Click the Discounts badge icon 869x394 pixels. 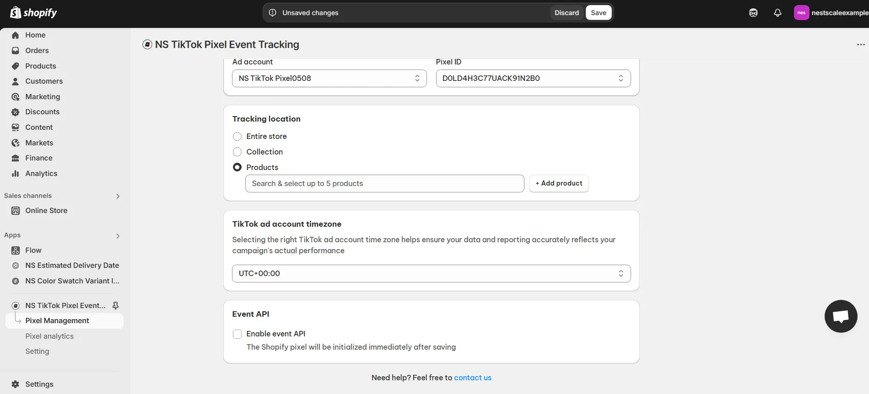[16, 112]
